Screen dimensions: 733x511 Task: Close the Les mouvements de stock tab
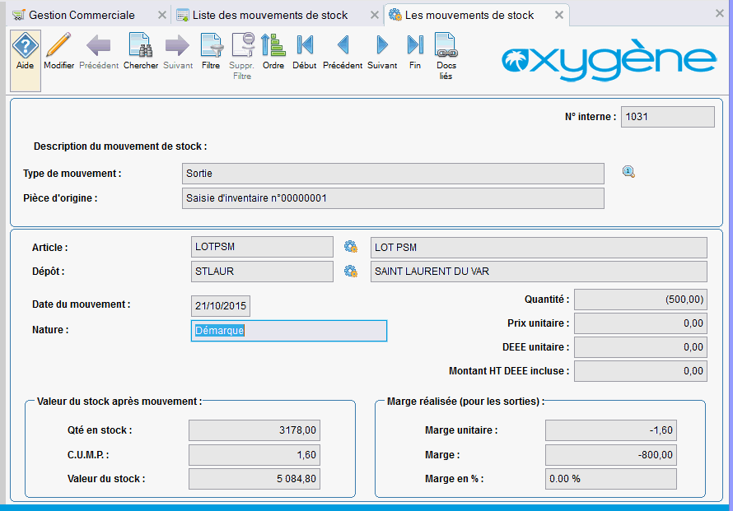559,15
